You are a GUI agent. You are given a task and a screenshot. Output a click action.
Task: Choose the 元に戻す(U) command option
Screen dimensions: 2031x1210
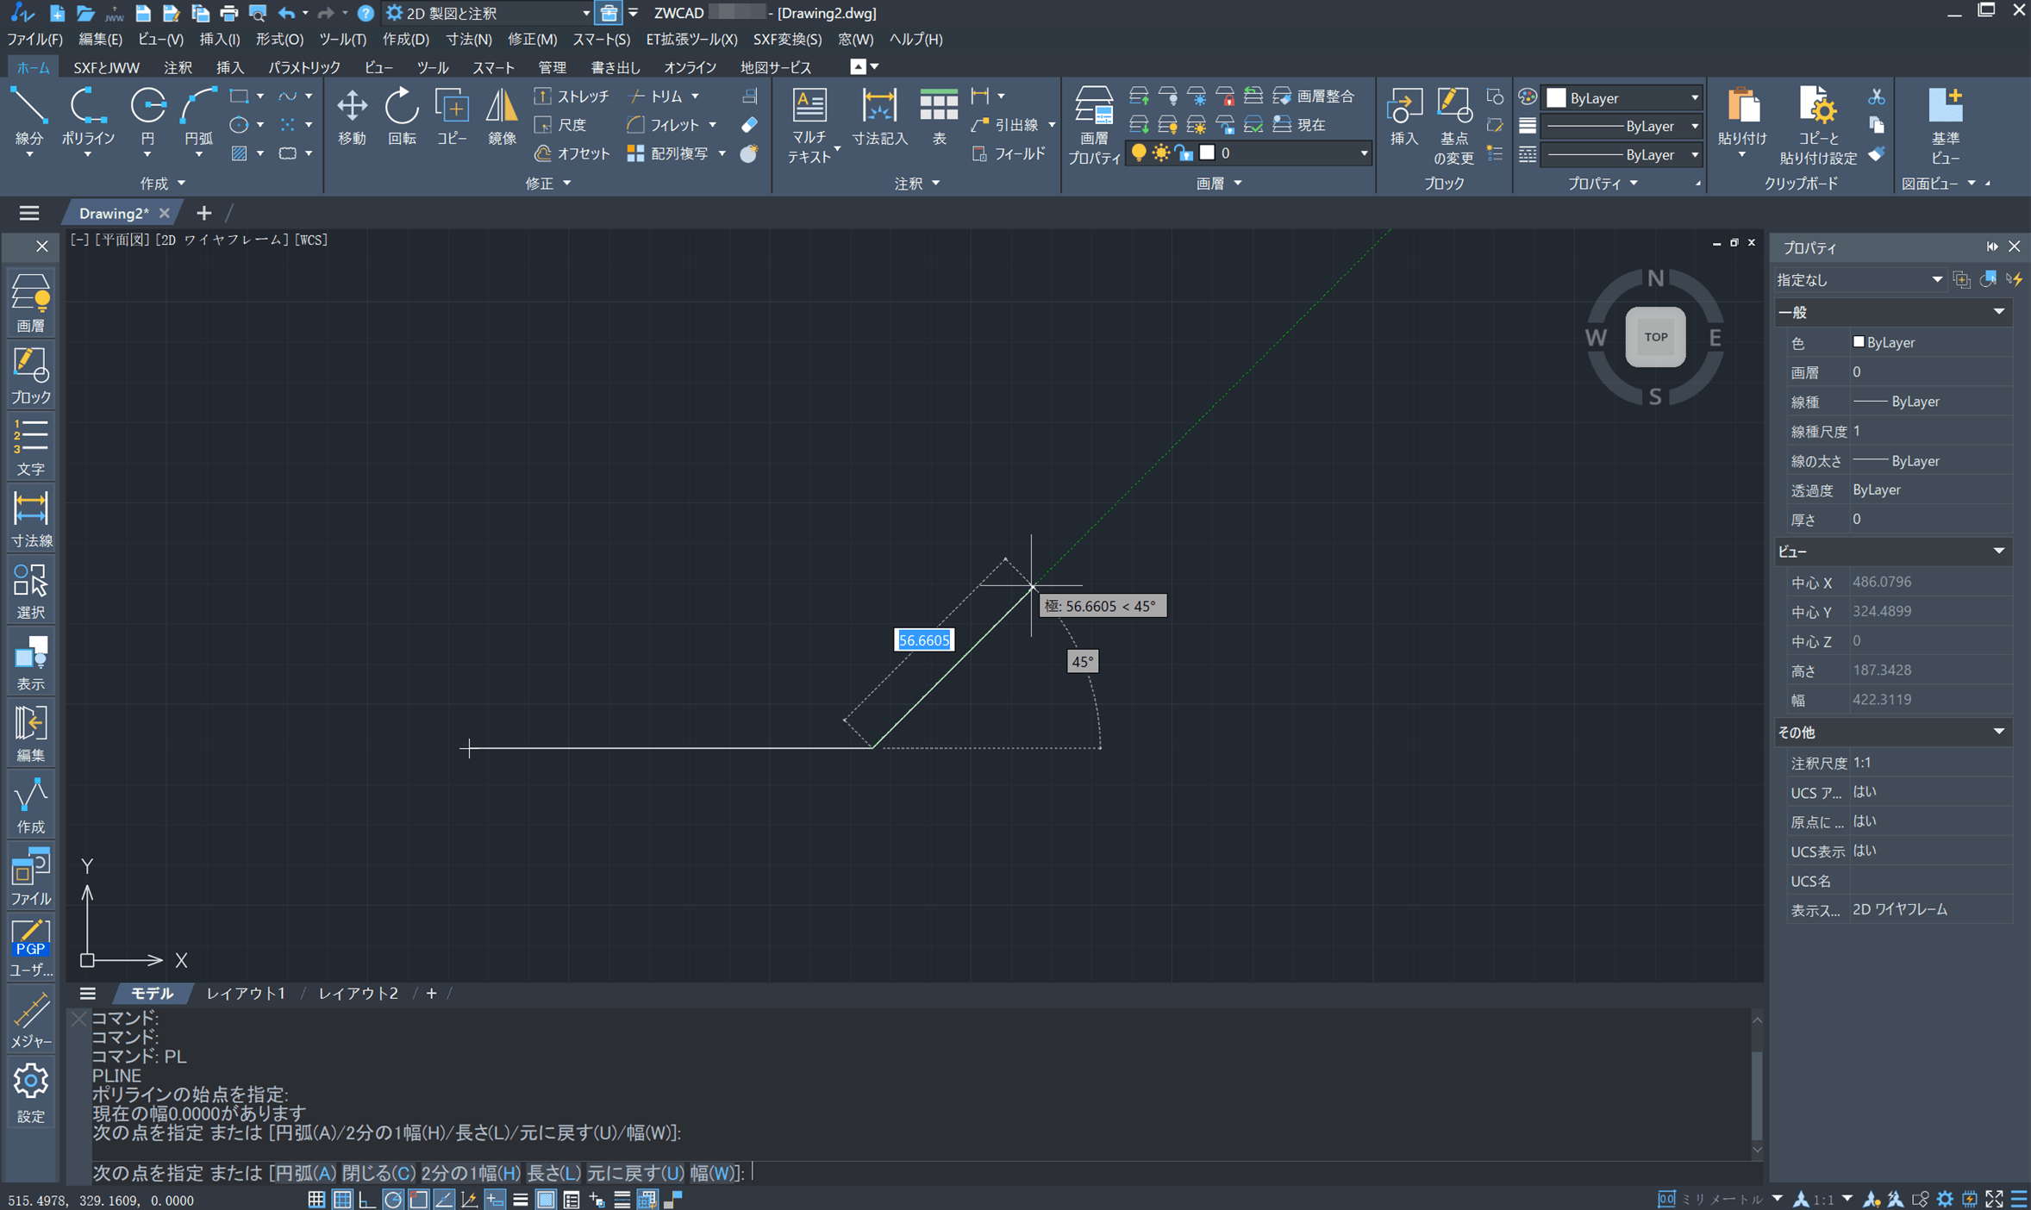(x=635, y=1172)
